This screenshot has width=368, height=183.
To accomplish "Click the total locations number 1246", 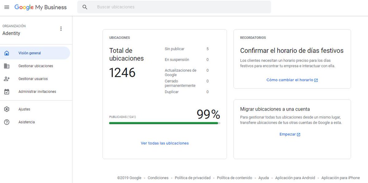I will coord(122,72).
